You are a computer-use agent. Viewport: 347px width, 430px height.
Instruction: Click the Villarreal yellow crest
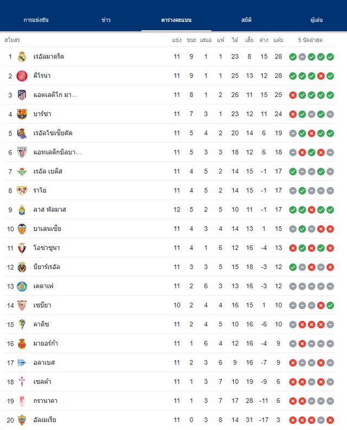pyautogui.click(x=22, y=267)
